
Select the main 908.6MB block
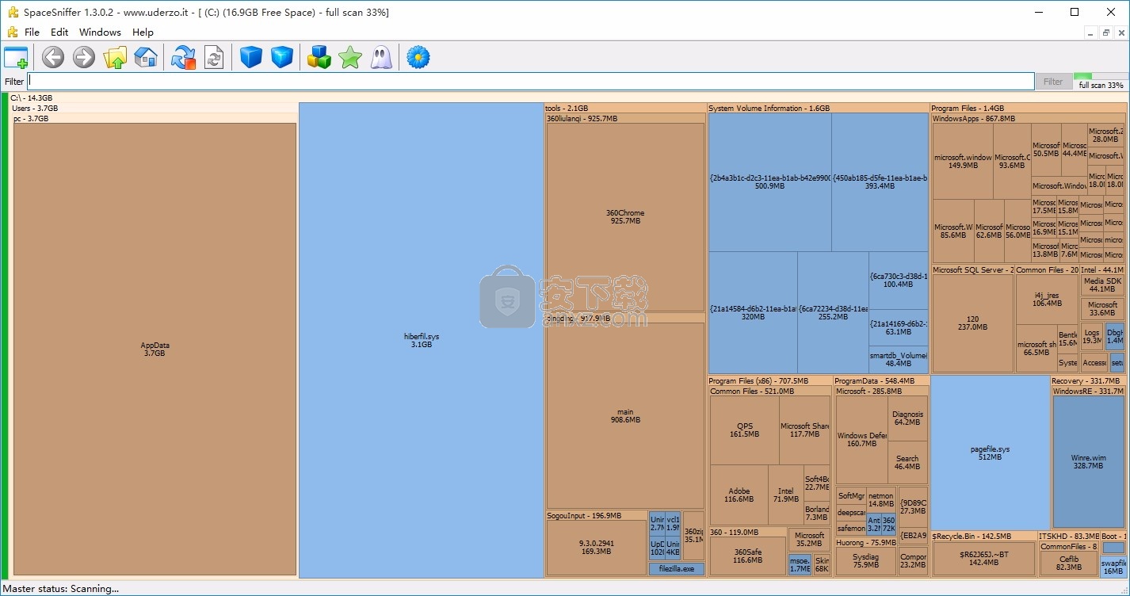(x=625, y=415)
